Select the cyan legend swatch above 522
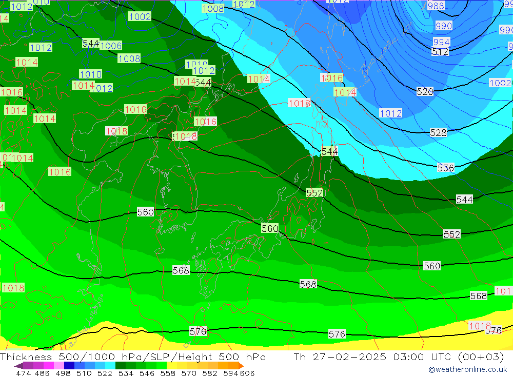 (110, 366)
